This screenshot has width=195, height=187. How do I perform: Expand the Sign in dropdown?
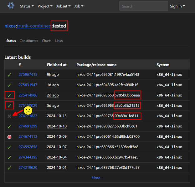coord(177,6)
